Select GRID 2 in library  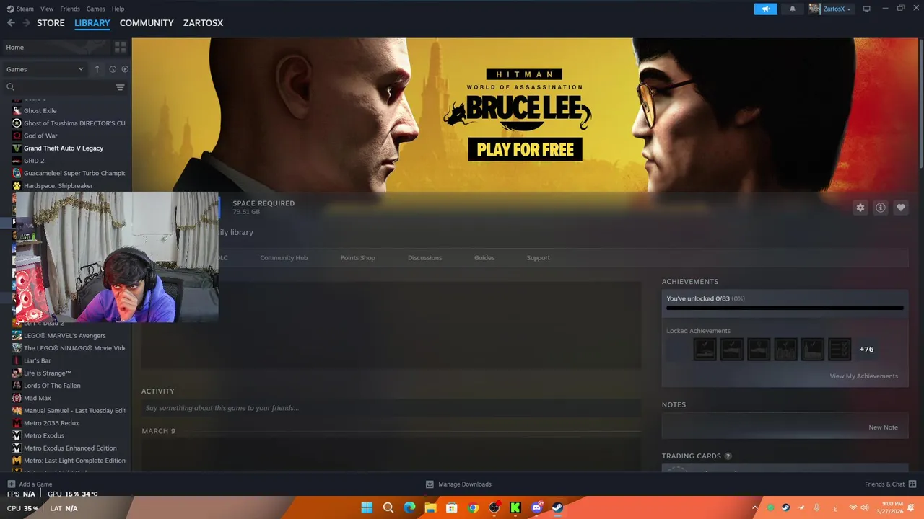[34, 161]
